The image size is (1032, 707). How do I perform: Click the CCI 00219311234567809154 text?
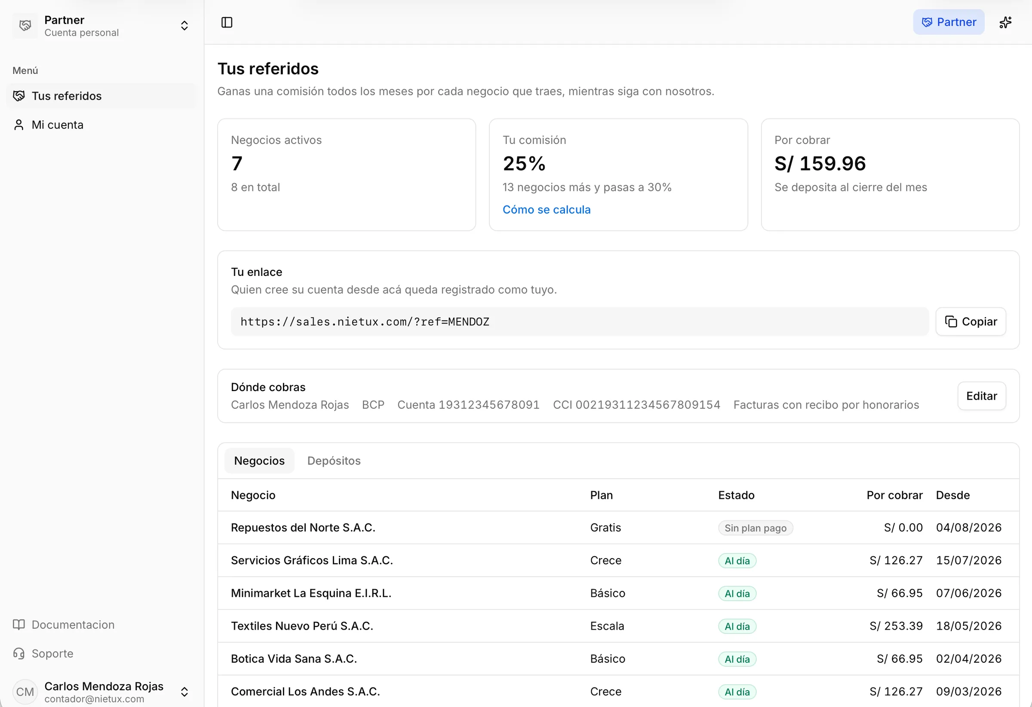click(636, 405)
